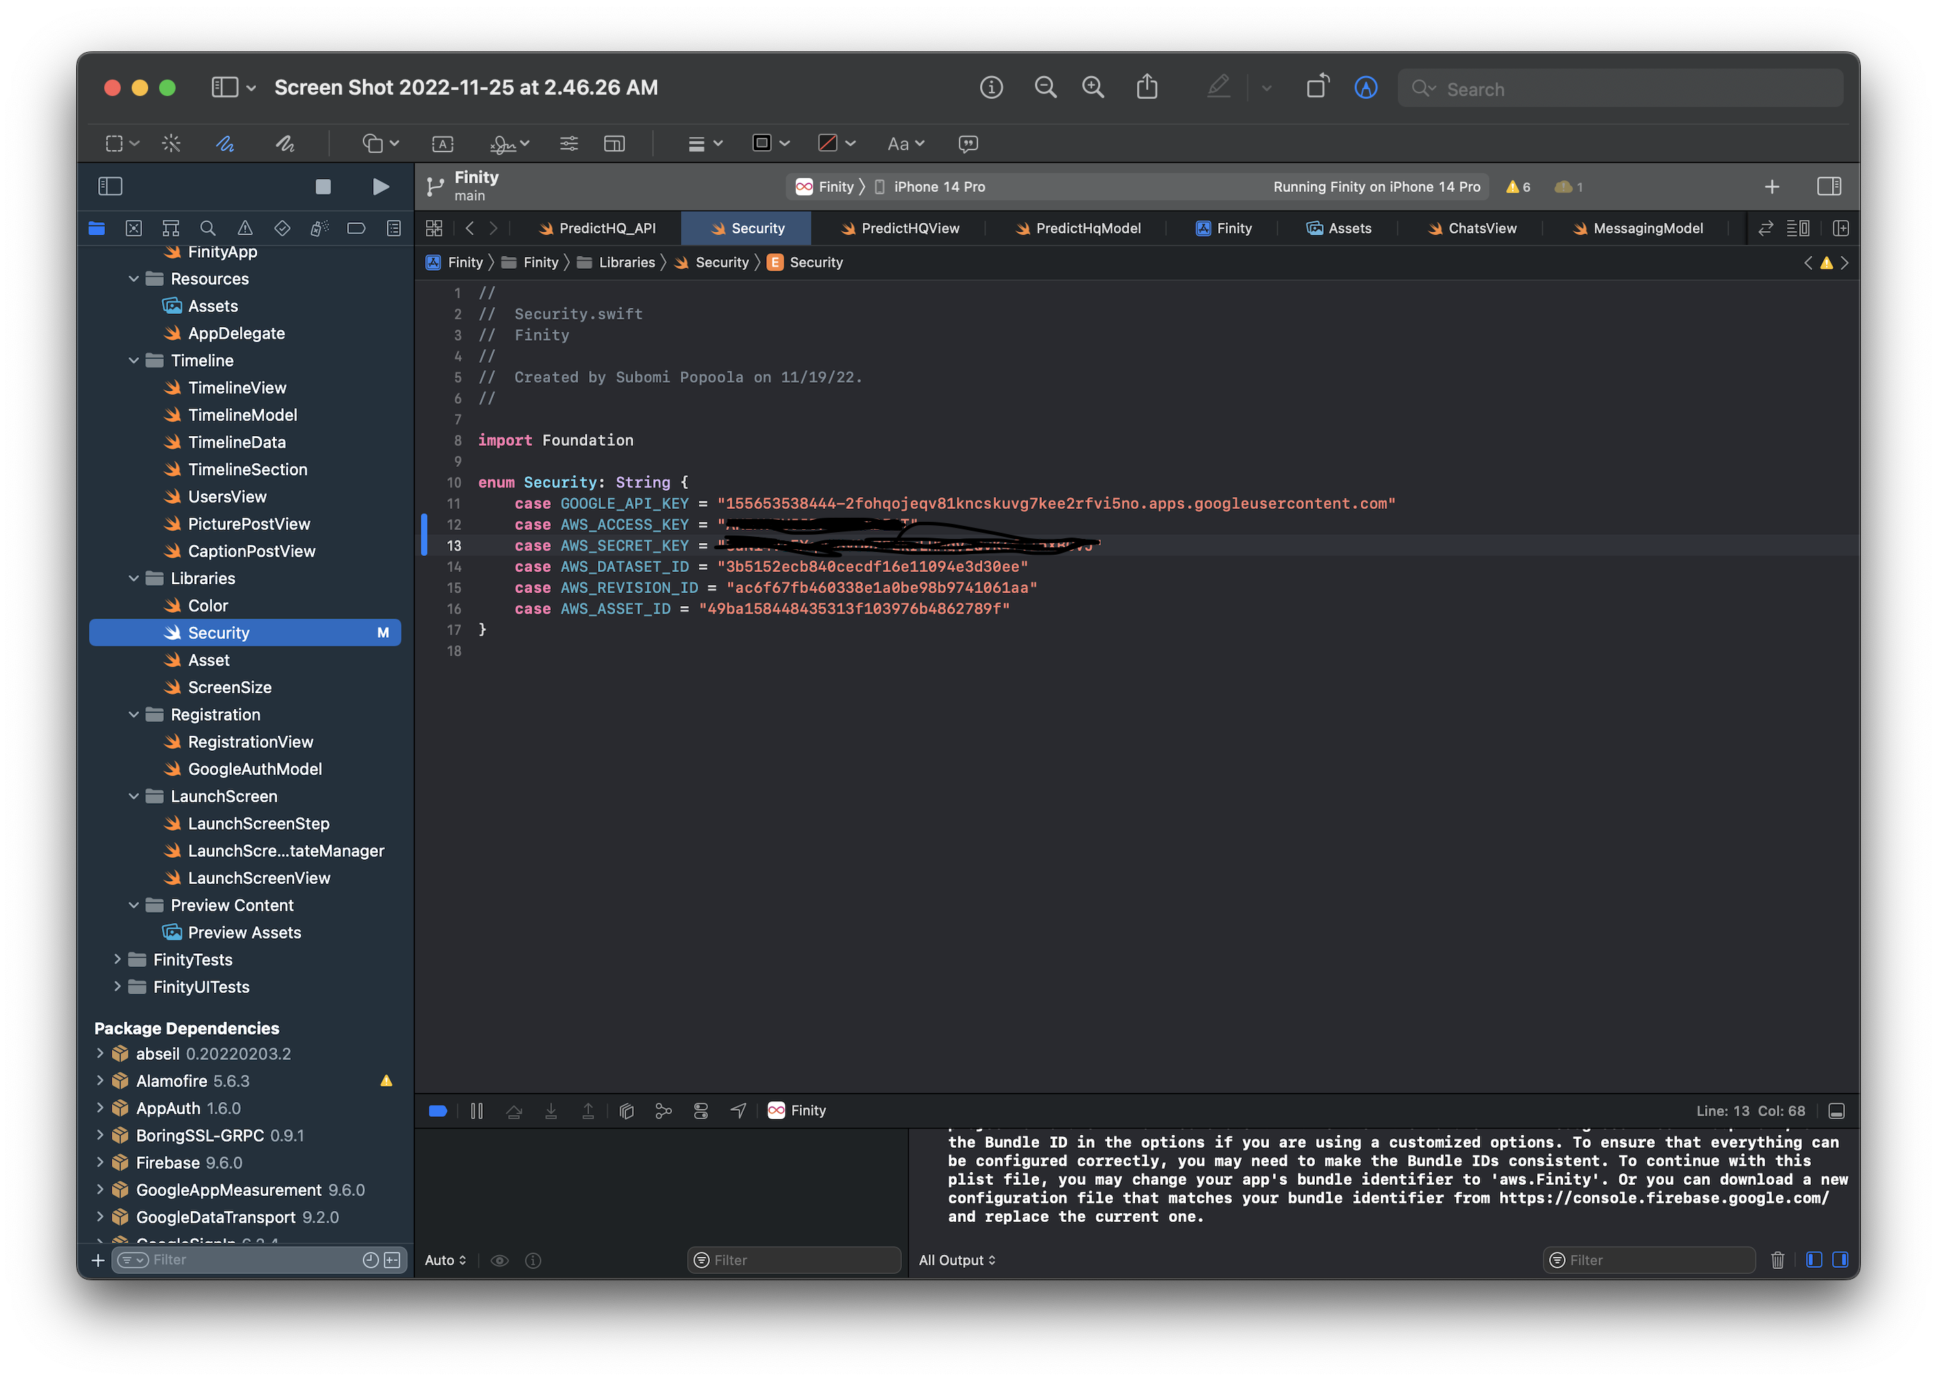The image size is (1937, 1381).
Task: Select the Source Control navigator icon
Action: pyautogui.click(x=134, y=228)
